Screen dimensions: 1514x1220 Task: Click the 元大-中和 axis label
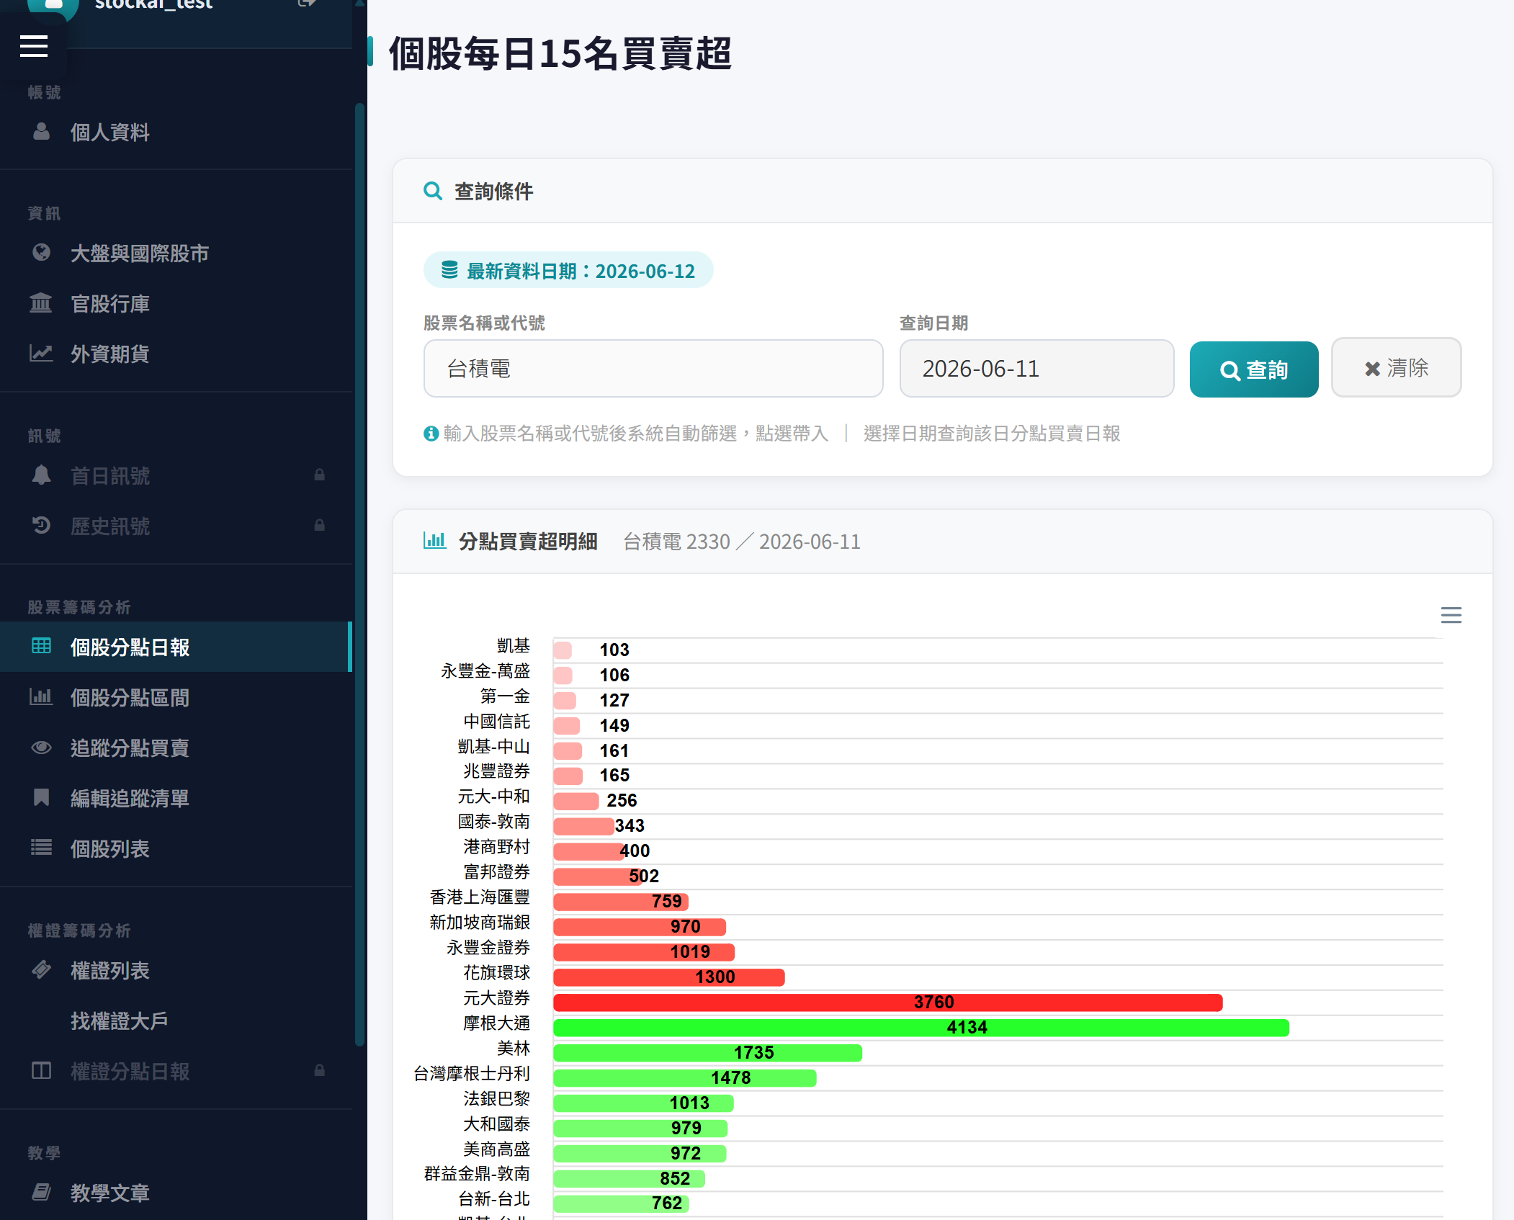[493, 797]
